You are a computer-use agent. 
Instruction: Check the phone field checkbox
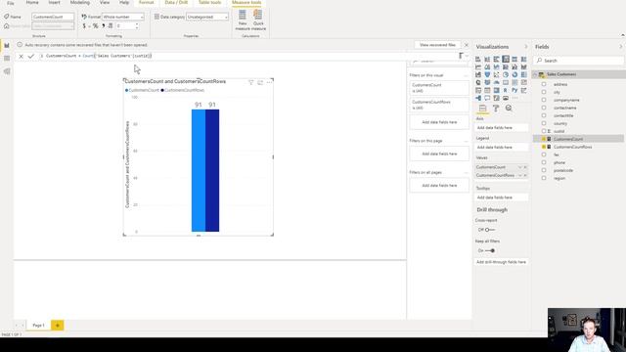pyautogui.click(x=544, y=162)
